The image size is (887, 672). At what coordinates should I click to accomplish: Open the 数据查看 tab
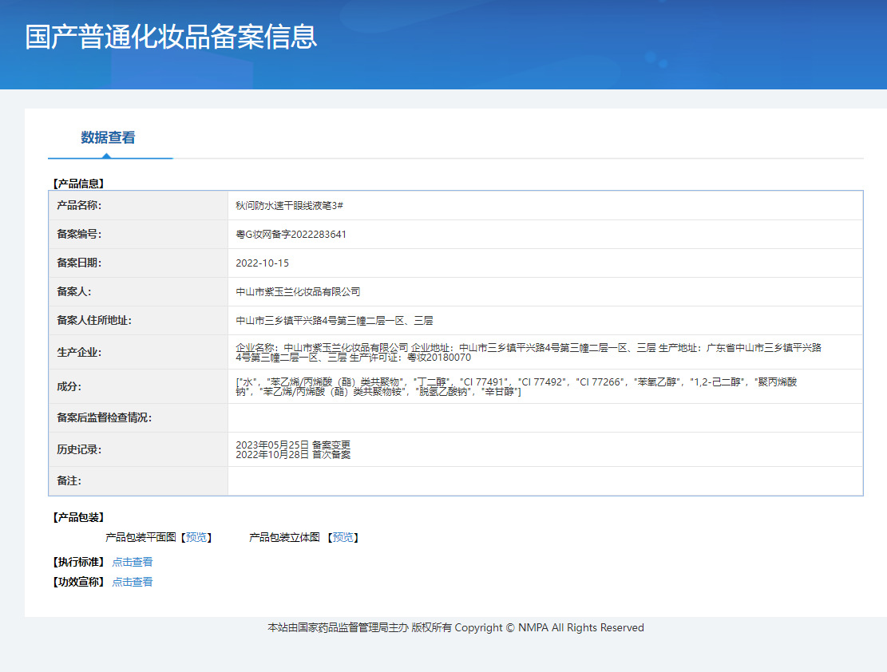pos(108,137)
